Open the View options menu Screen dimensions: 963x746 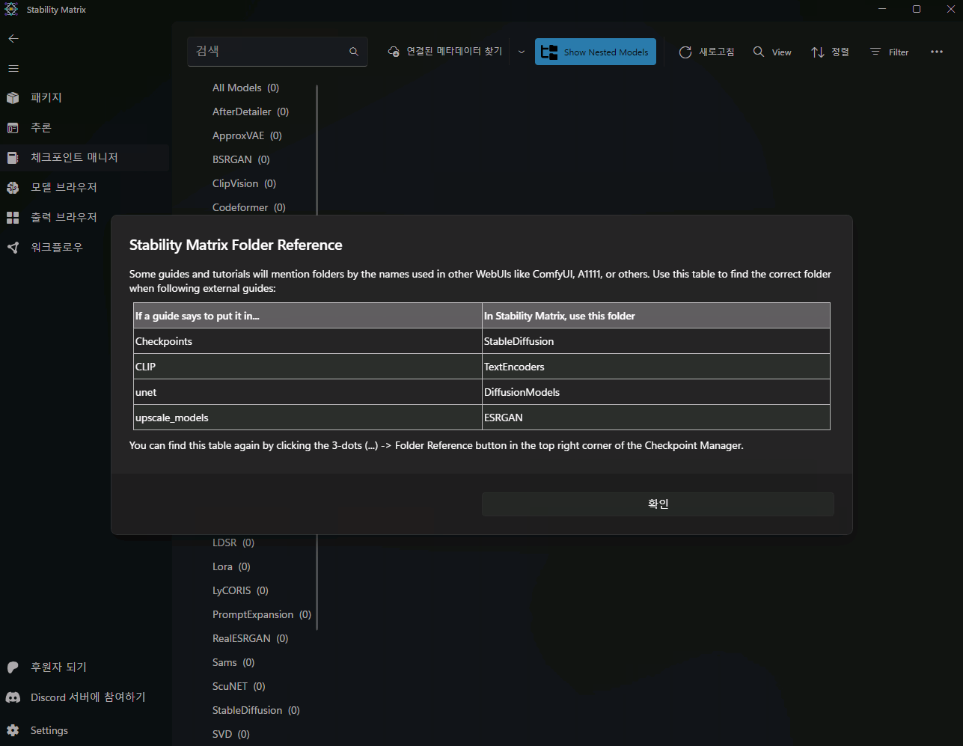click(x=772, y=52)
